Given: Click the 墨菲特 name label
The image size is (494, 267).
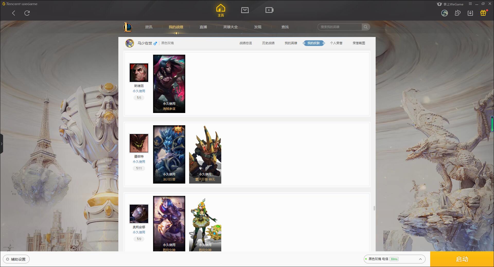Looking at the screenshot, I should (x=139, y=157).
